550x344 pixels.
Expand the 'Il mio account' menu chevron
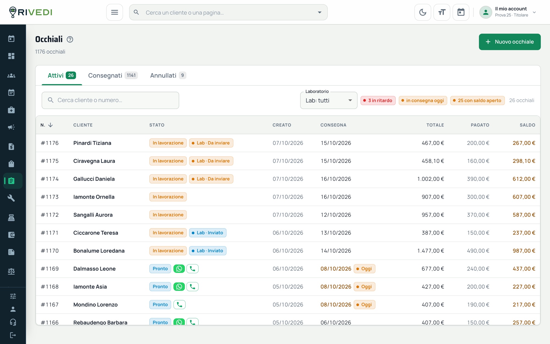tap(534, 12)
